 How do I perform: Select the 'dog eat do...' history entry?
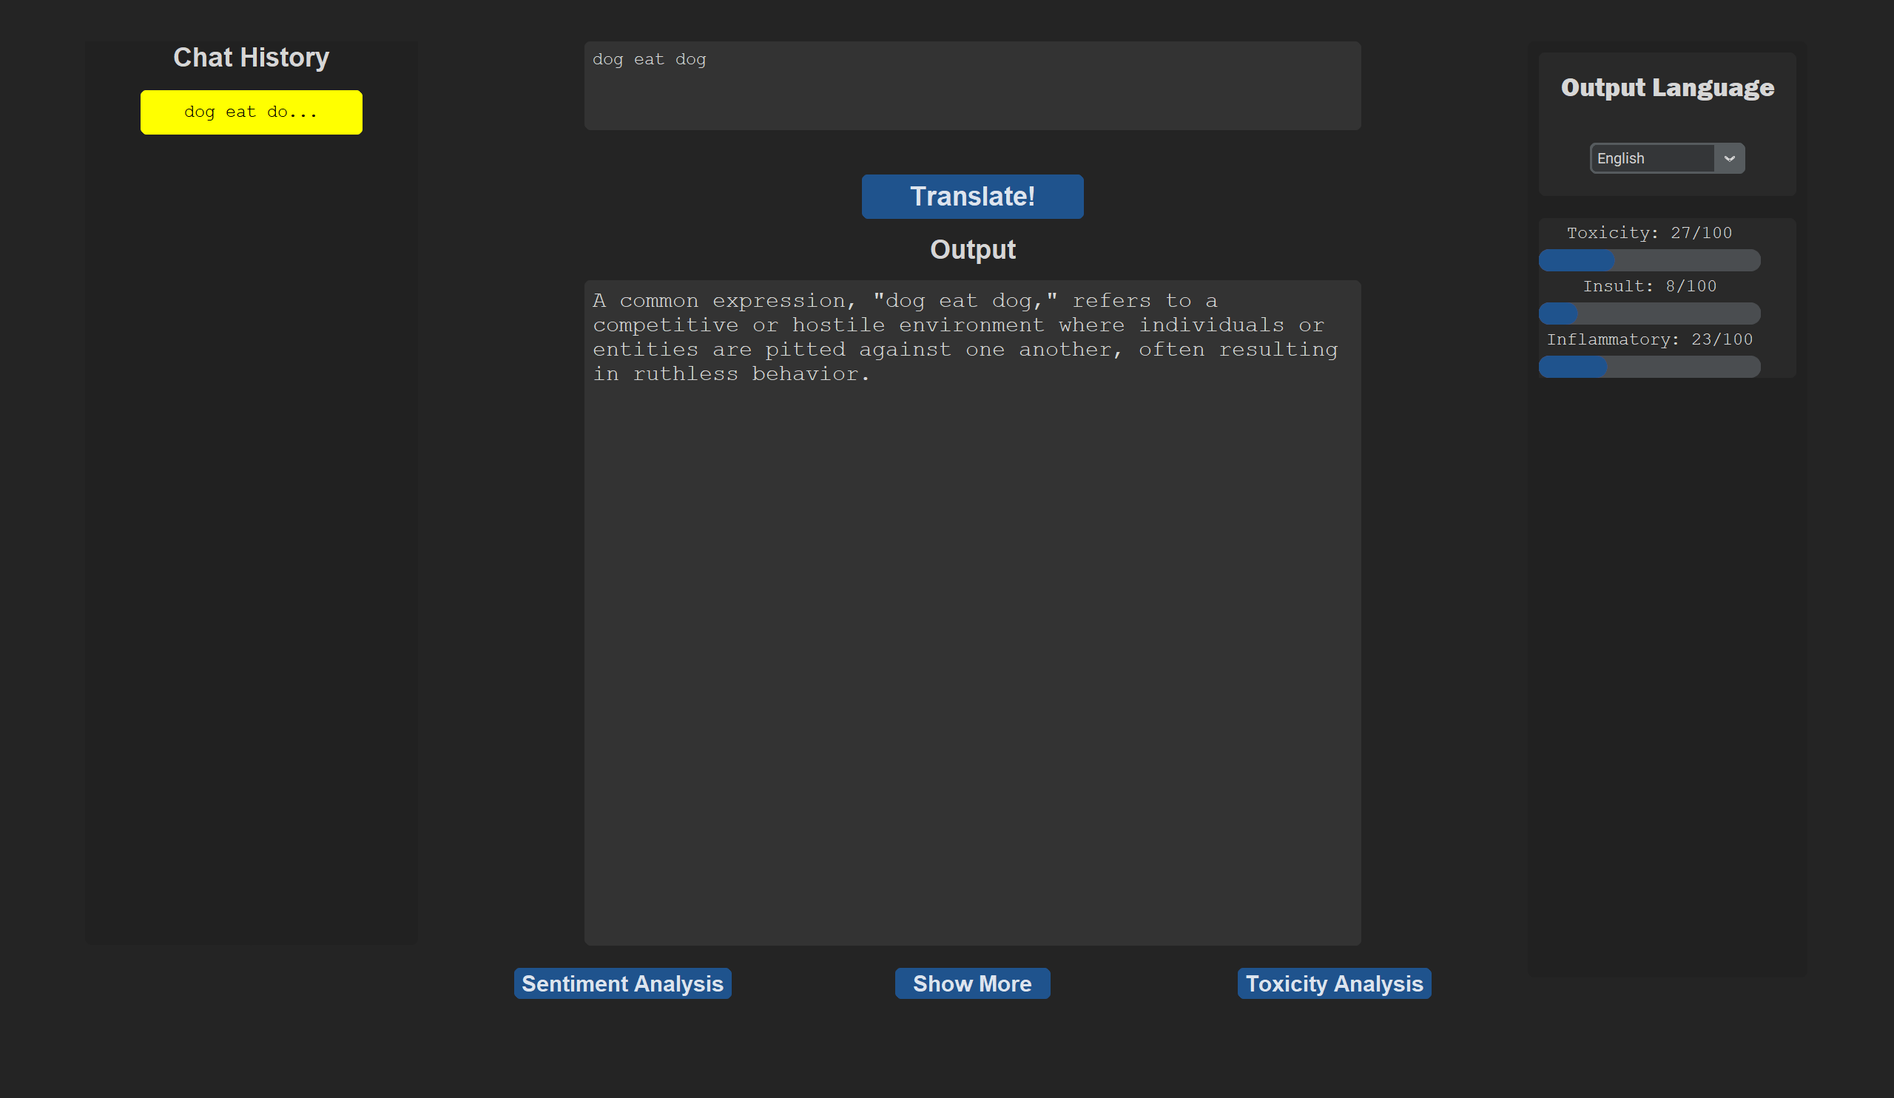251,112
